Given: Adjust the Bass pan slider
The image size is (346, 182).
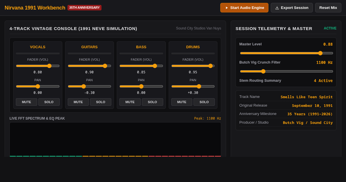Looking at the screenshot, I should pyautogui.click(x=141, y=86).
